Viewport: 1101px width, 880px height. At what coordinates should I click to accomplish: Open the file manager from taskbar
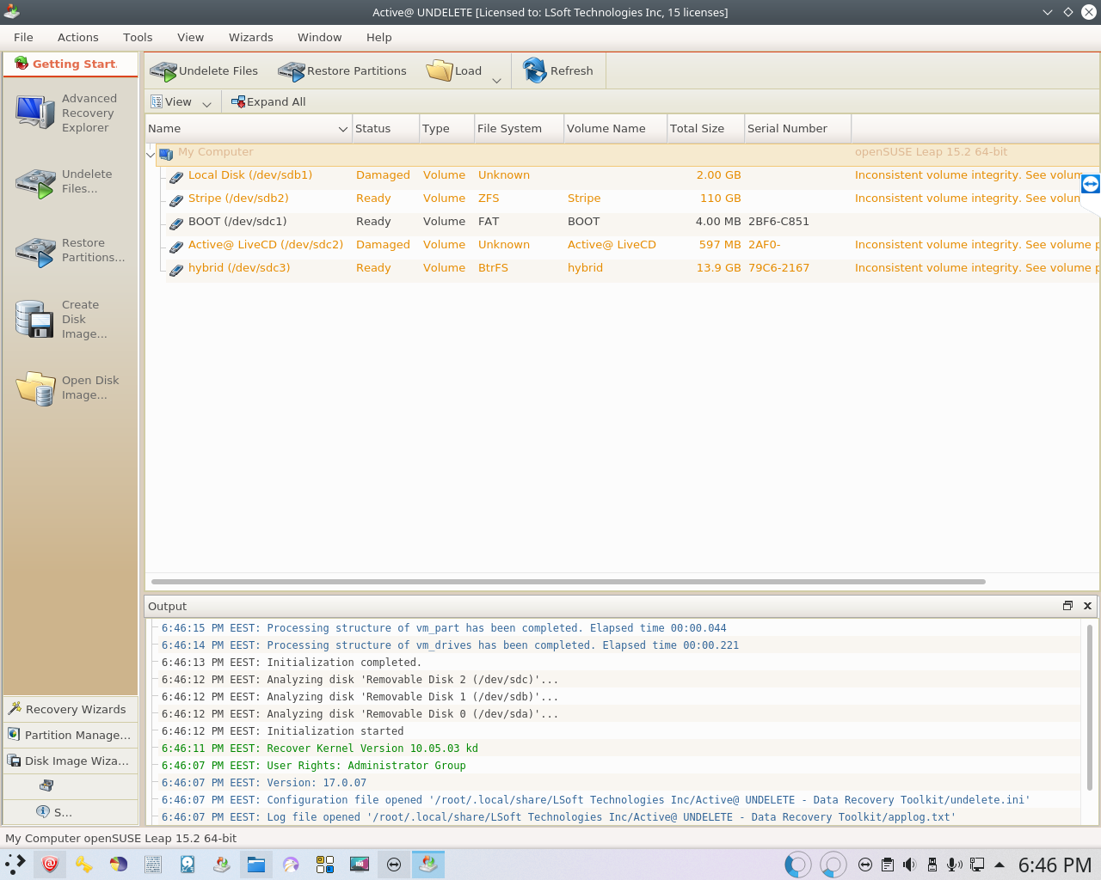pyautogui.click(x=255, y=865)
